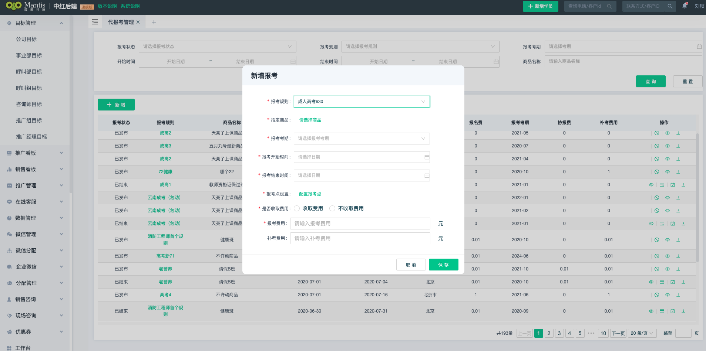Click 配置报考点 link
Screen dimensions: 706x351
point(310,194)
